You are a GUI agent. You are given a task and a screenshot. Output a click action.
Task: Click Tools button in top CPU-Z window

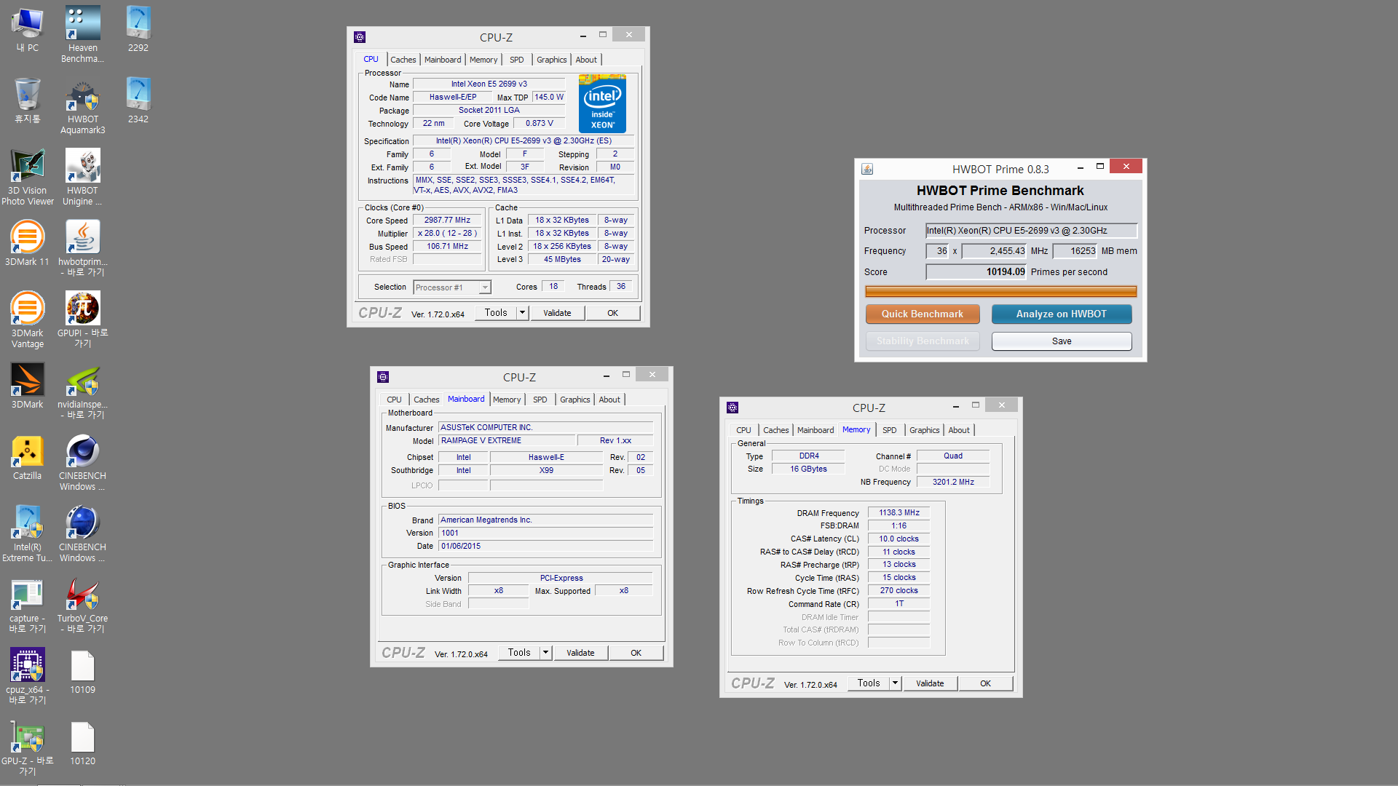tap(496, 313)
